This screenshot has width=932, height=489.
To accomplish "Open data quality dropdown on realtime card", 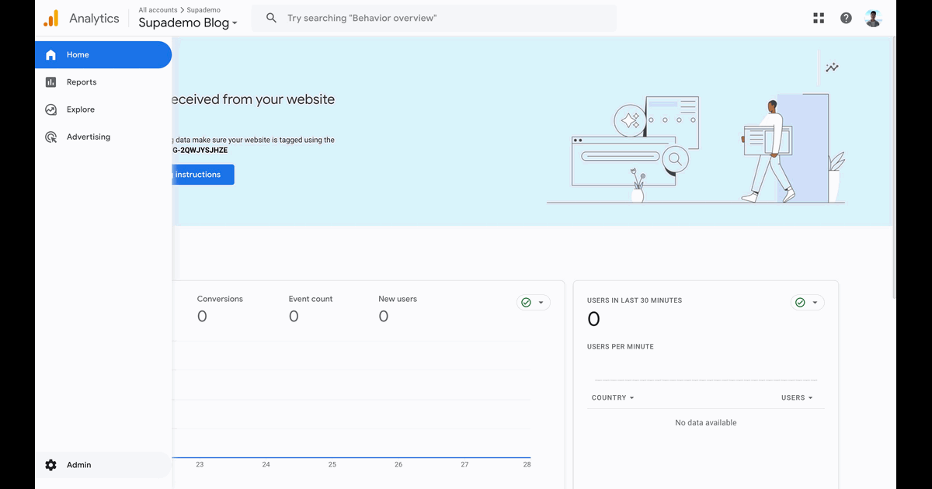I will [808, 303].
